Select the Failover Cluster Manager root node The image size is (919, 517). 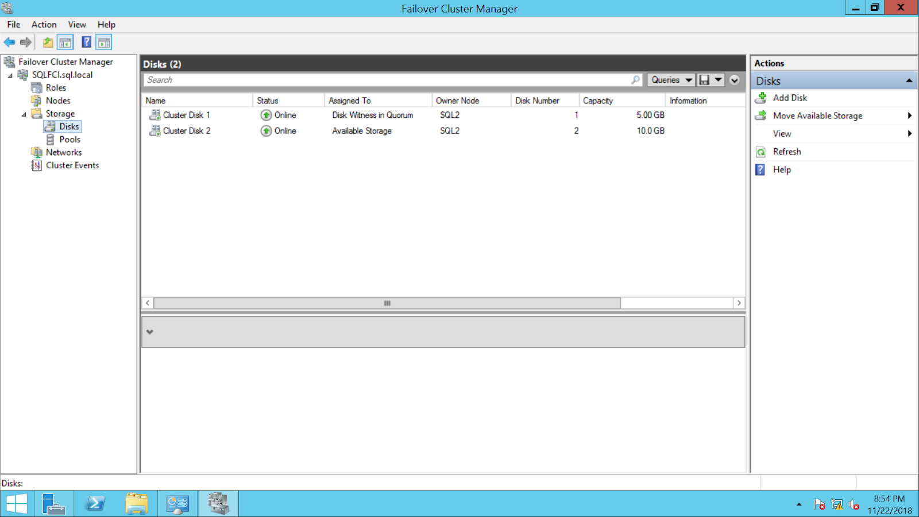(65, 62)
